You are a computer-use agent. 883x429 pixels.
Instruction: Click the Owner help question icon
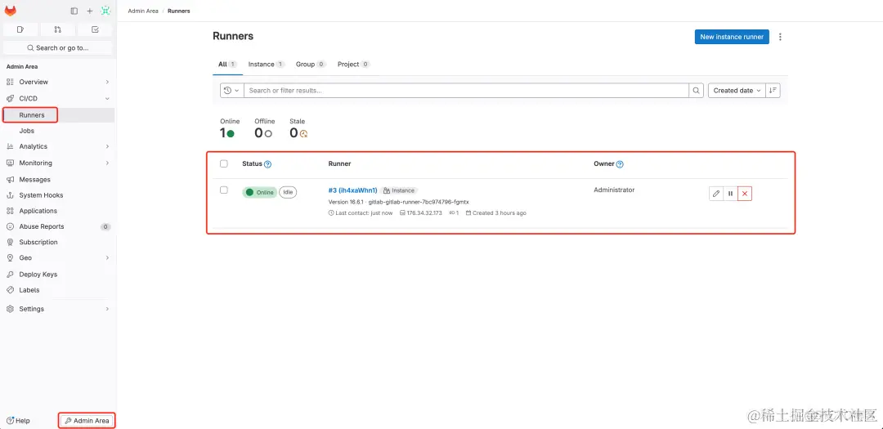[x=620, y=164]
